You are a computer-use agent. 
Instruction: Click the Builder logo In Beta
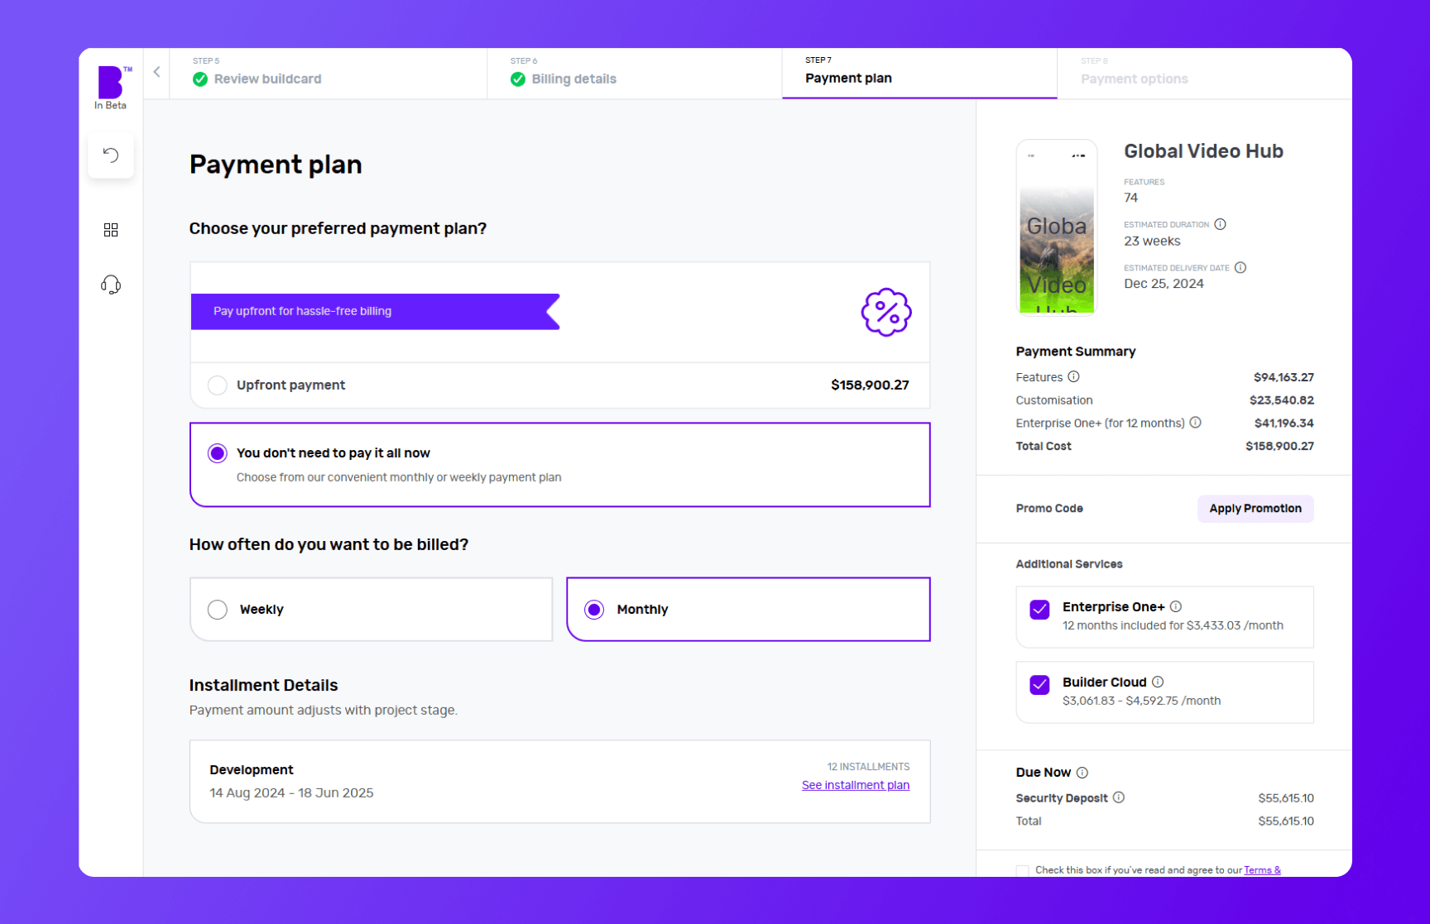point(111,87)
